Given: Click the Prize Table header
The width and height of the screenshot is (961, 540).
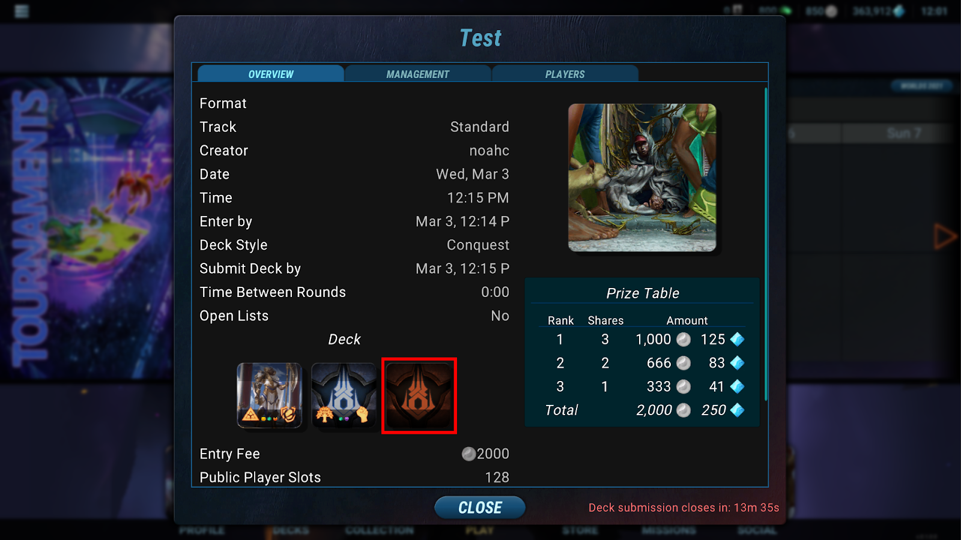Looking at the screenshot, I should pos(643,293).
